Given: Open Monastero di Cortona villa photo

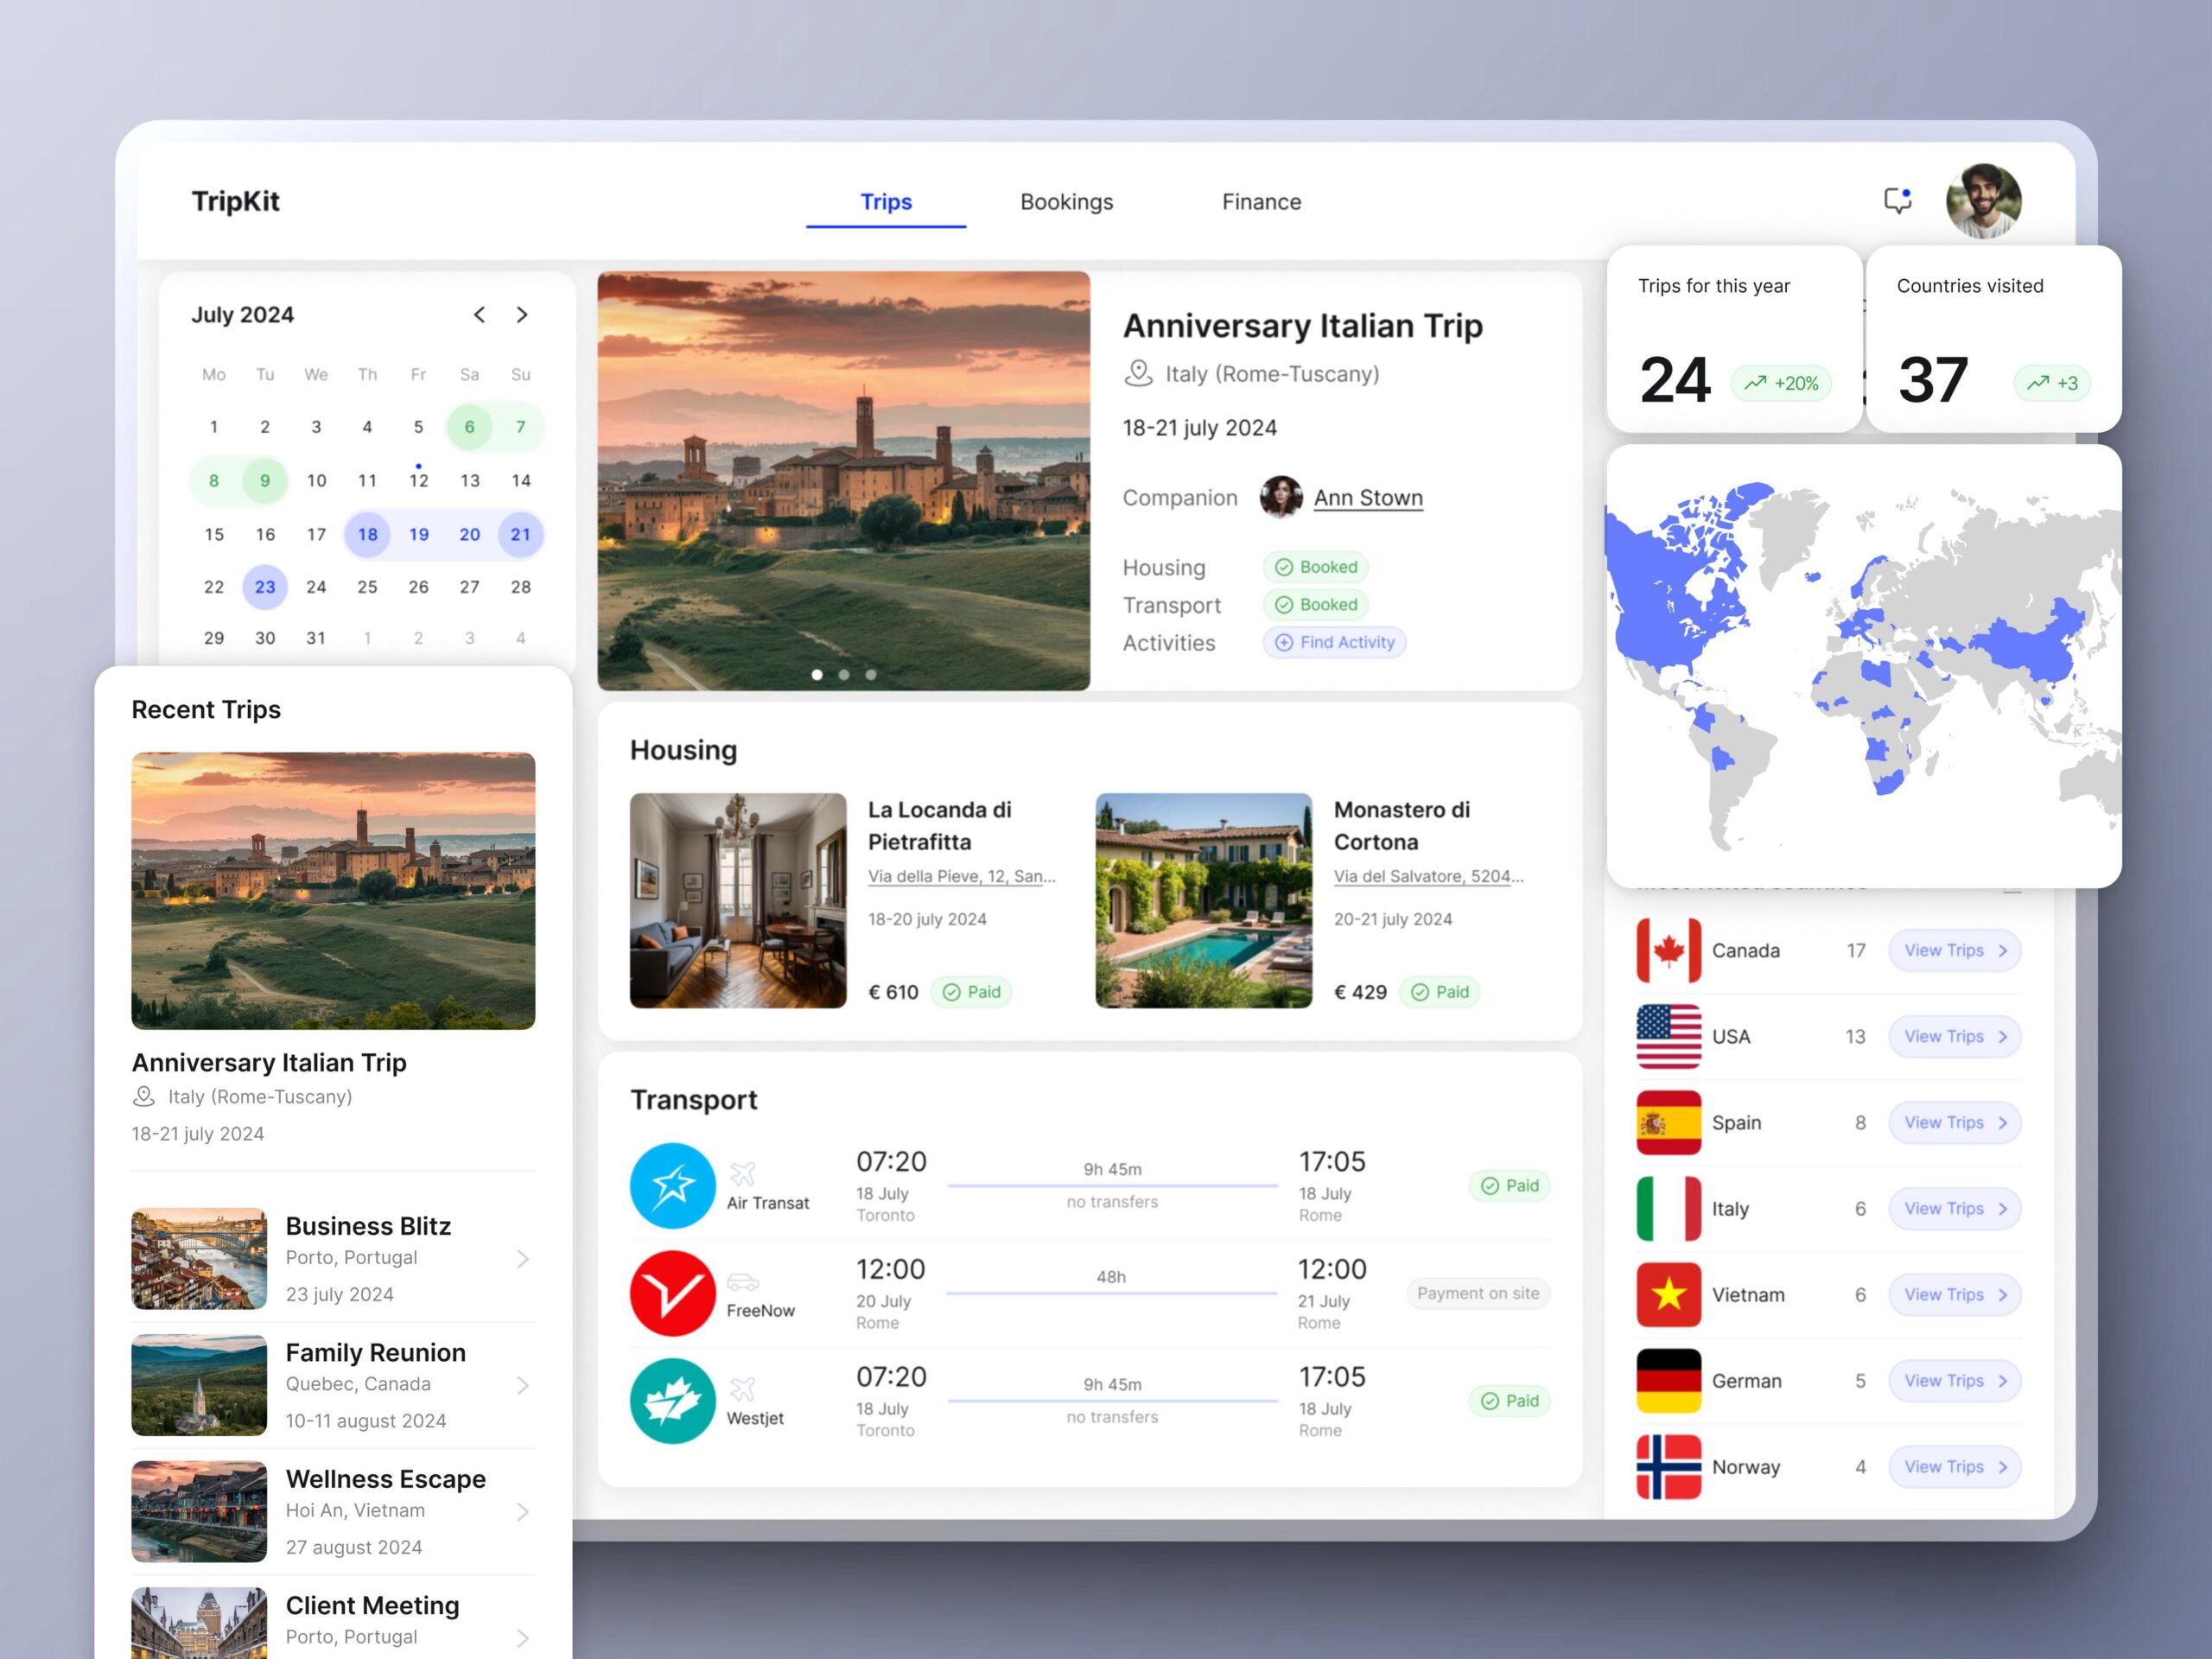Looking at the screenshot, I should (1204, 901).
